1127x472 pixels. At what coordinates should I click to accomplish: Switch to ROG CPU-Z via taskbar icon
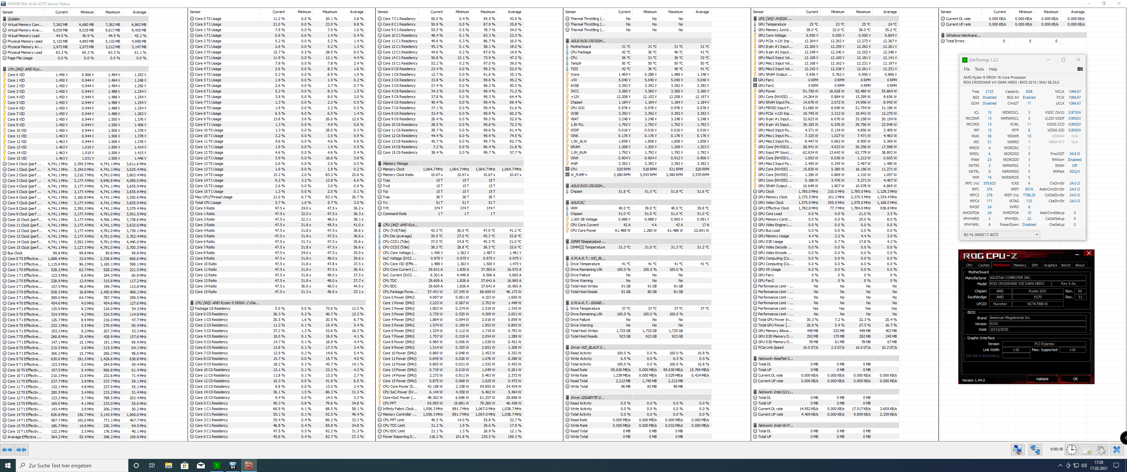click(249, 465)
